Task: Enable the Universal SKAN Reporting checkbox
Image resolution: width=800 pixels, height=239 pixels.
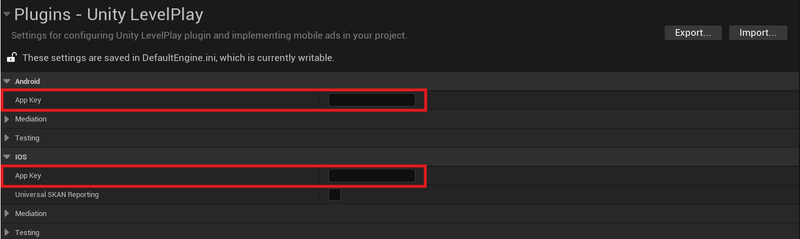Action: 334,195
